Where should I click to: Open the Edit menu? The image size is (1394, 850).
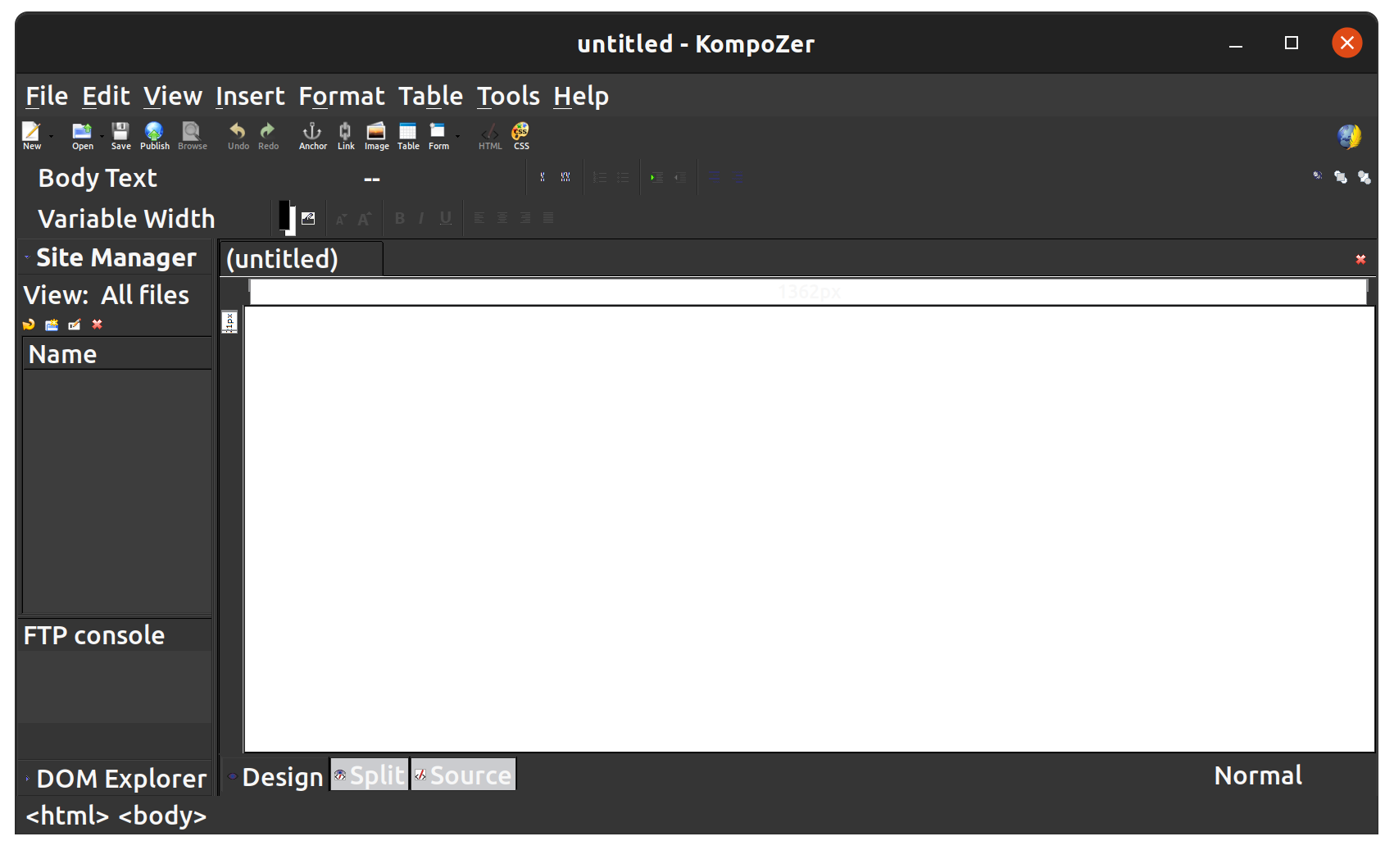click(x=106, y=97)
